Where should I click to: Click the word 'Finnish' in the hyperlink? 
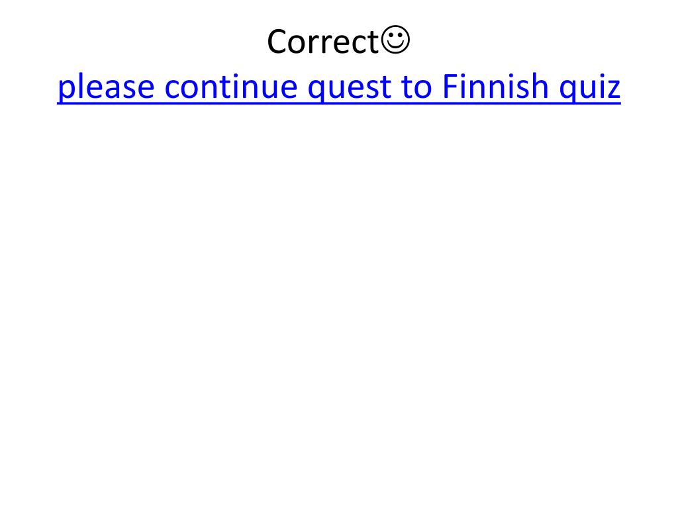495,85
